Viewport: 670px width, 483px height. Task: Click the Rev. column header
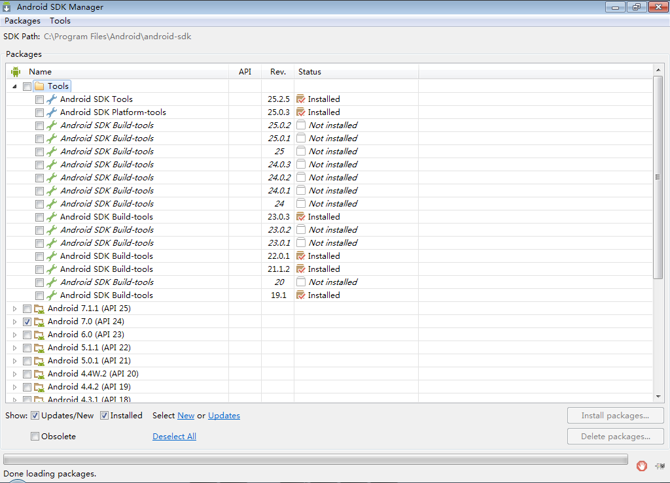coord(277,72)
